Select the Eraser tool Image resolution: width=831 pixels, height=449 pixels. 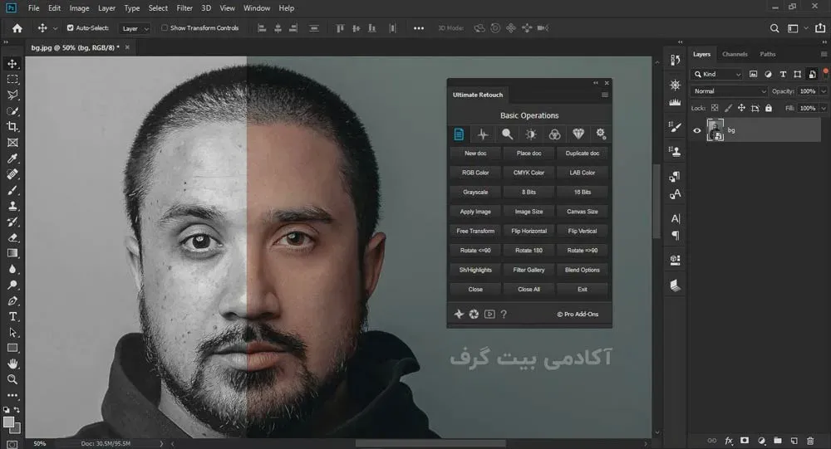[12, 237]
